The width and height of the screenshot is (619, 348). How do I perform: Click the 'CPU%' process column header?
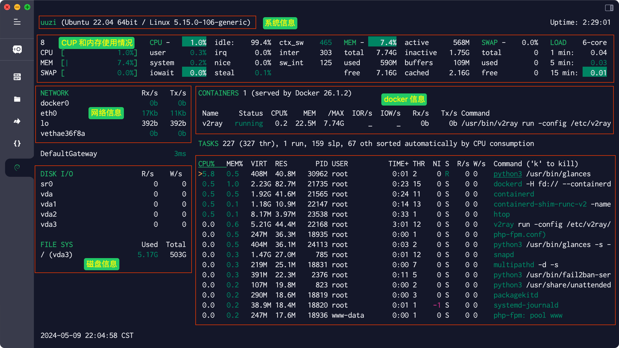tap(206, 164)
